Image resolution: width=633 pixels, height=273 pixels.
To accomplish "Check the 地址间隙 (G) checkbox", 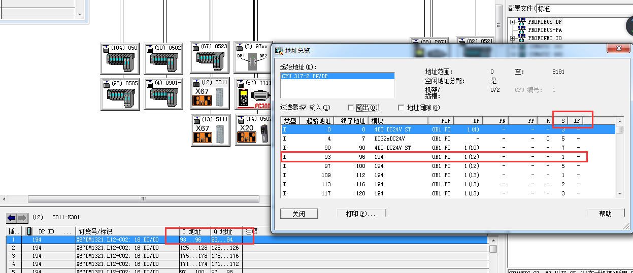I will [x=401, y=108].
